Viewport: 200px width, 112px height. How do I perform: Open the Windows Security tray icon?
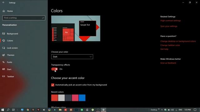[165, 110]
